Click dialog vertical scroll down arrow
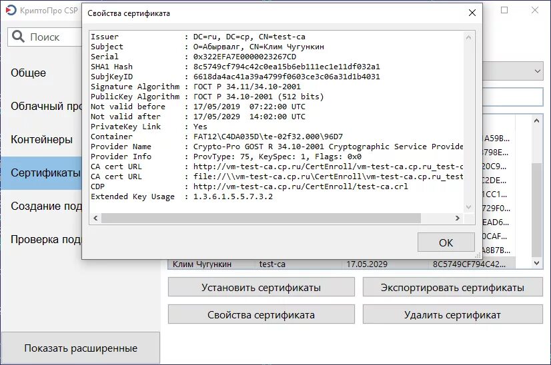551x365 pixels. click(468, 207)
